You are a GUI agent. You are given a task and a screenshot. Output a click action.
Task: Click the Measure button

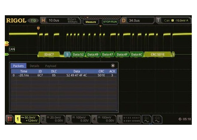(91, 22)
